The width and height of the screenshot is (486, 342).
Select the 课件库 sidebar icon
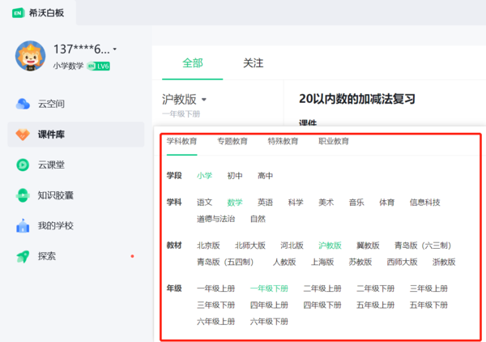tap(23, 135)
